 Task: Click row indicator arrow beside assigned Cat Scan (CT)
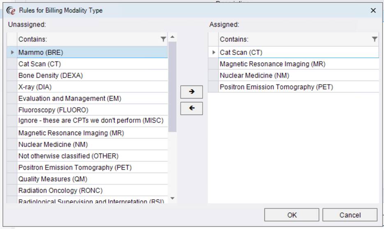213,52
